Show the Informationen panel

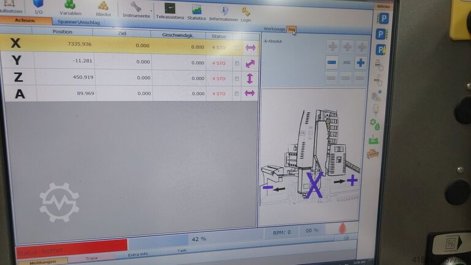pyautogui.click(x=223, y=11)
